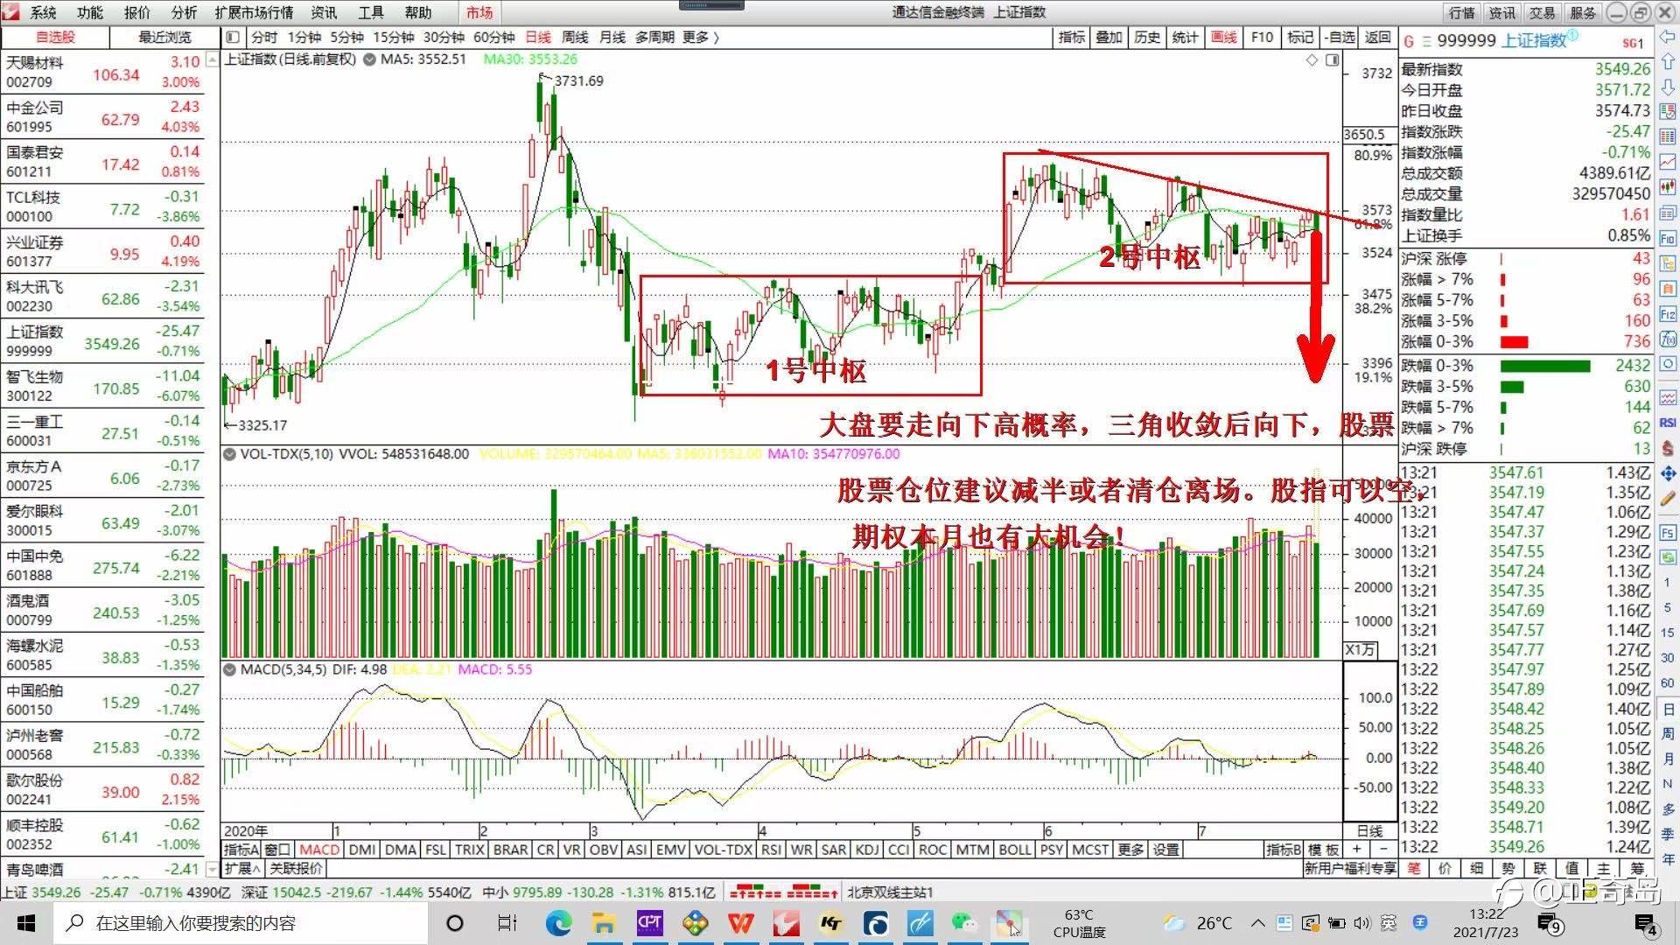Open the 更多 indicators list at bottom
Viewport: 1680px width, 945px height.
coord(1130,849)
